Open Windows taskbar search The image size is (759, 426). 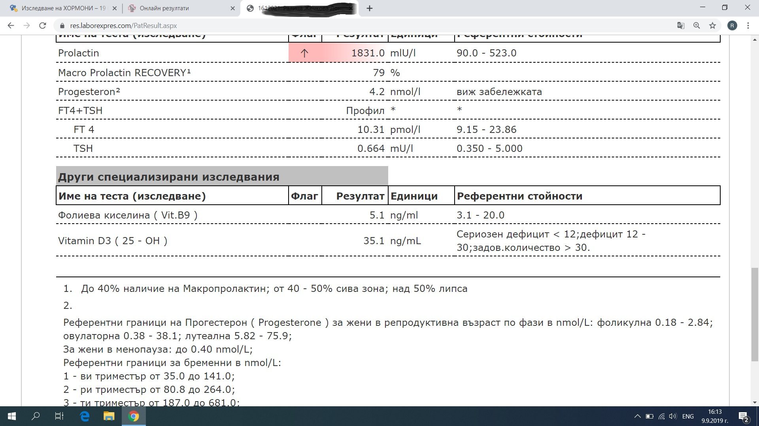36,416
